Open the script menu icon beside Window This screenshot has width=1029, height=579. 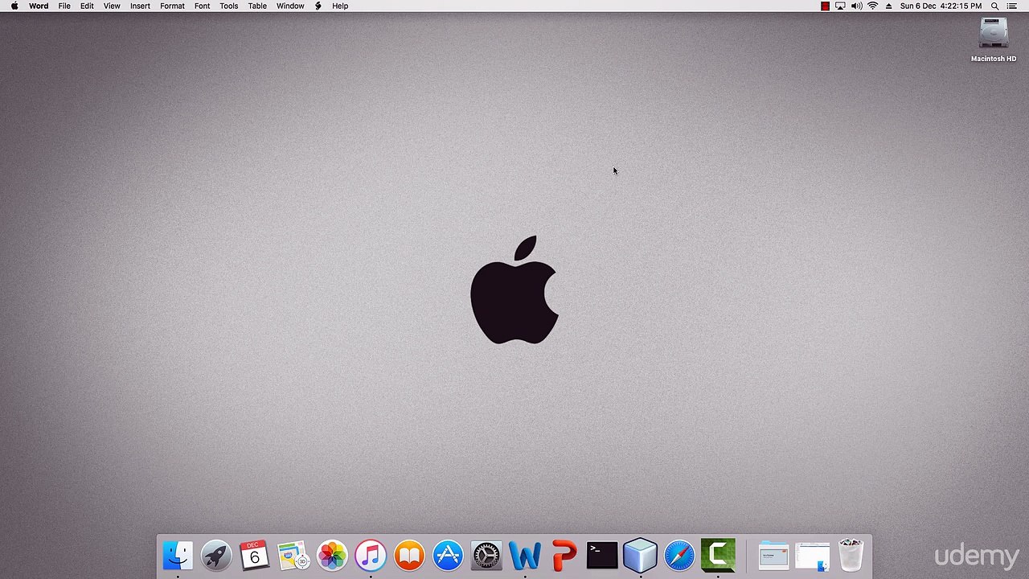pyautogui.click(x=318, y=6)
